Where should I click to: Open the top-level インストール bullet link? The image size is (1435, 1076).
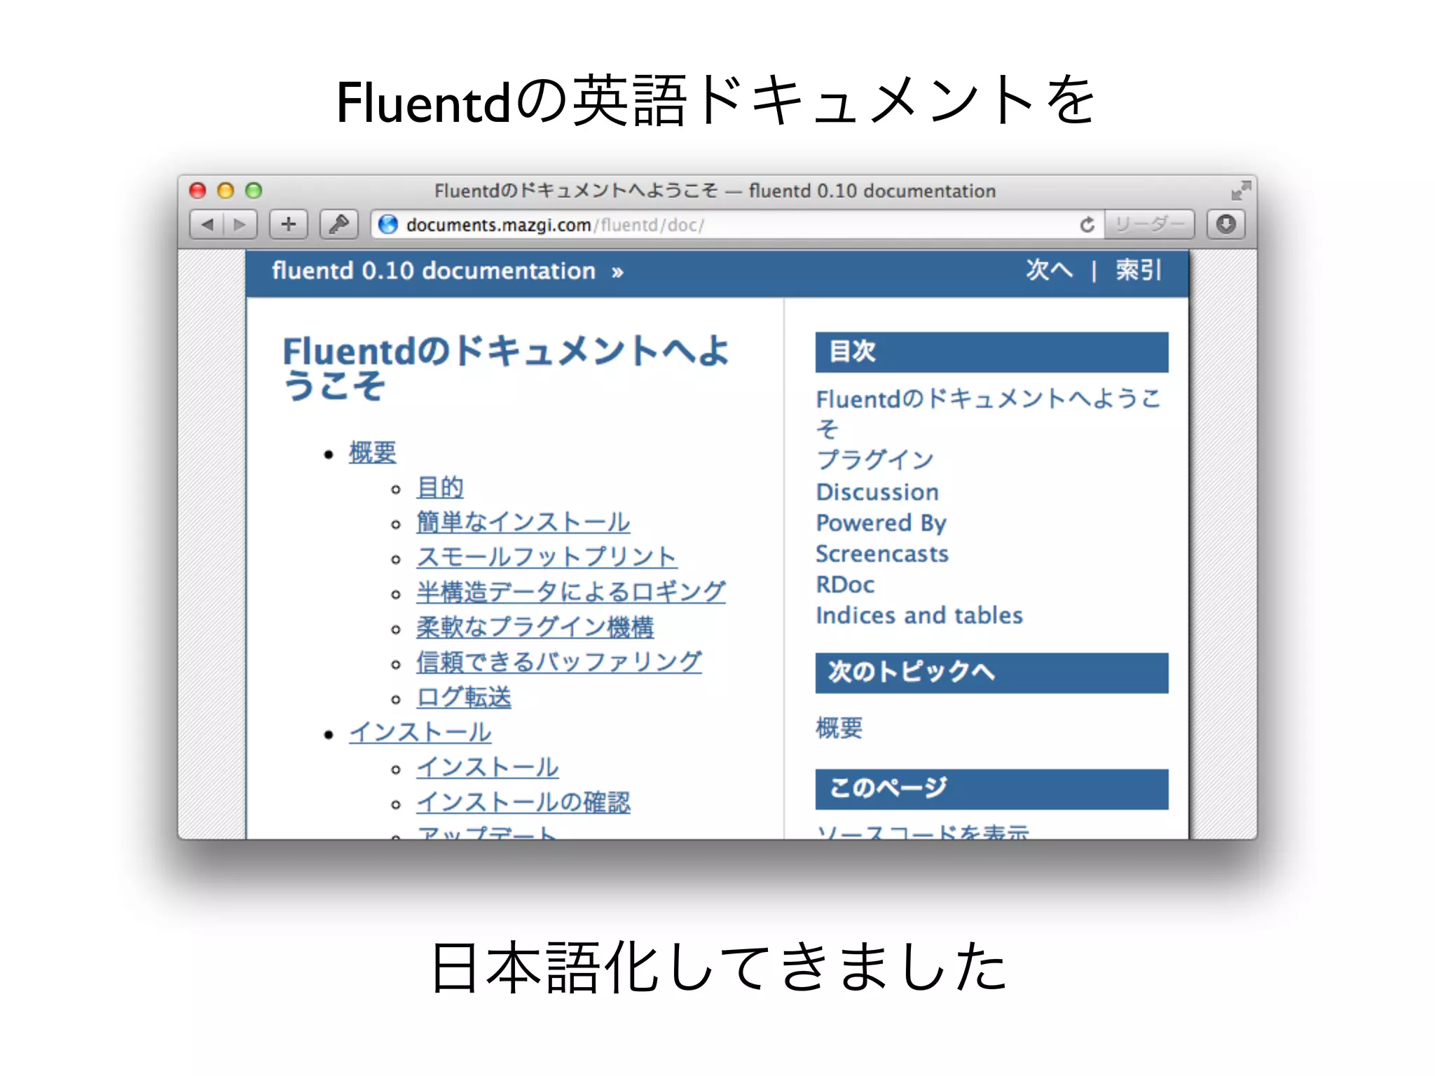point(420,733)
